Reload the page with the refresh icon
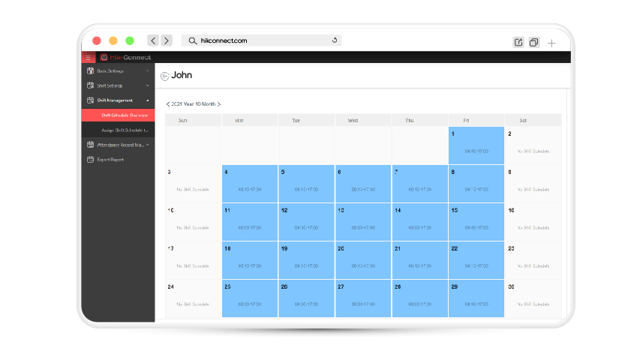This screenshot has width=643, height=345. [335, 40]
